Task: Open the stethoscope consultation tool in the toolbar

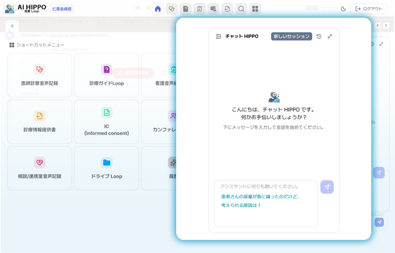Action: [172, 9]
